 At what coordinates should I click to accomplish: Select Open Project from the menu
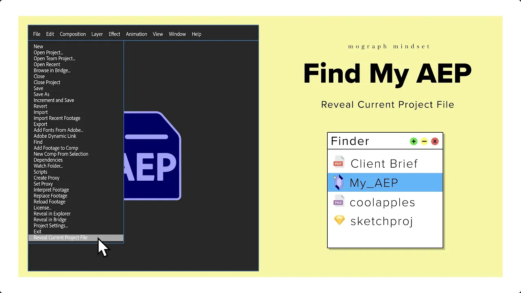coord(48,52)
